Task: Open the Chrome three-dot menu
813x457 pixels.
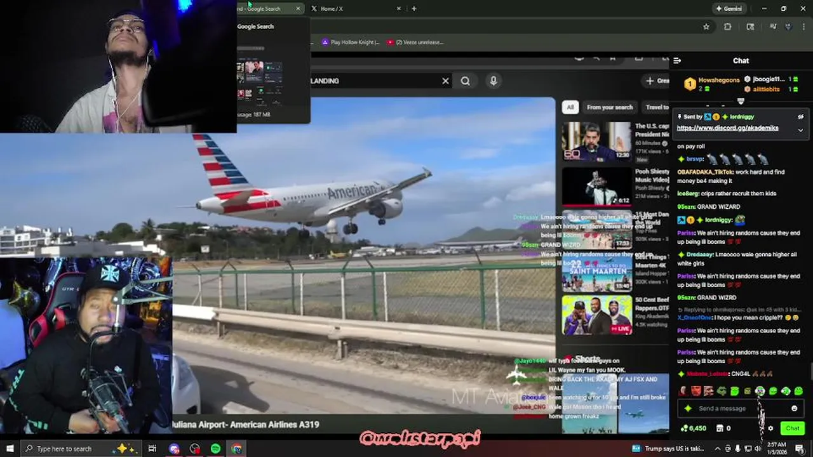Action: tap(803, 27)
